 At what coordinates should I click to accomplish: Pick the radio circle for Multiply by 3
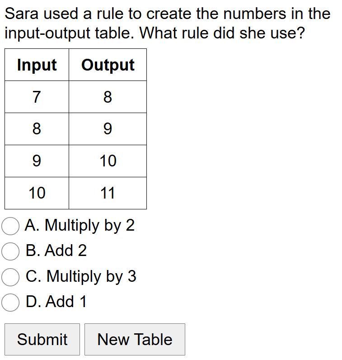(10, 277)
